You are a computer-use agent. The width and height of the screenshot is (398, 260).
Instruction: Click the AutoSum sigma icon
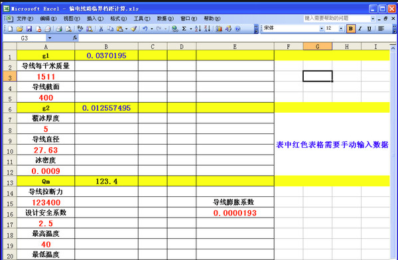pyautogui.click(x=184, y=29)
